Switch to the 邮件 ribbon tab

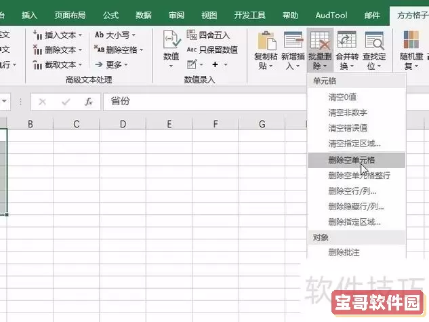coord(372,16)
